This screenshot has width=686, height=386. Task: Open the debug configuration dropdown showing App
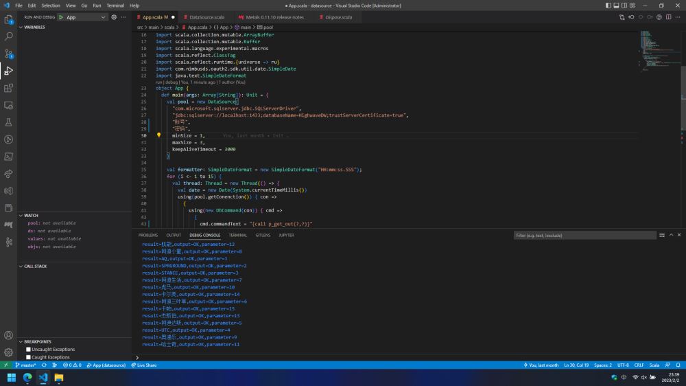(x=86, y=17)
